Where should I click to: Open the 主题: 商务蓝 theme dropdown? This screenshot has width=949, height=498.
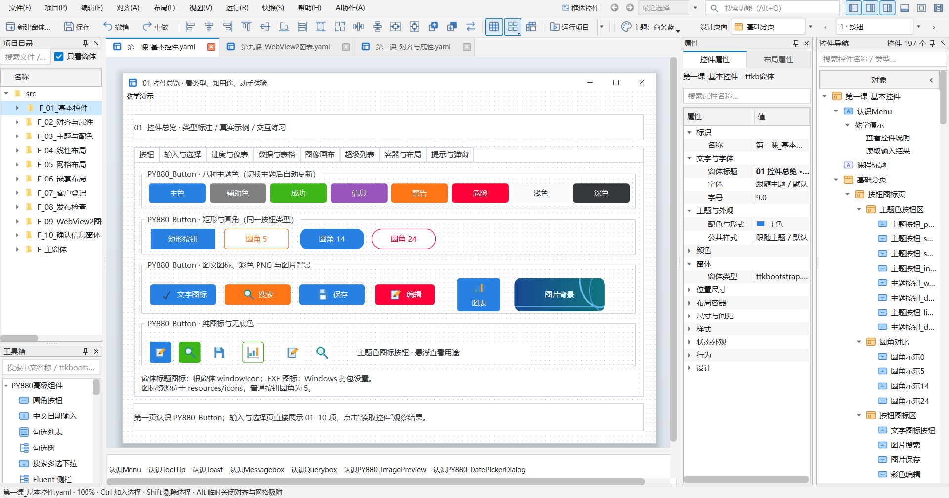coord(650,27)
